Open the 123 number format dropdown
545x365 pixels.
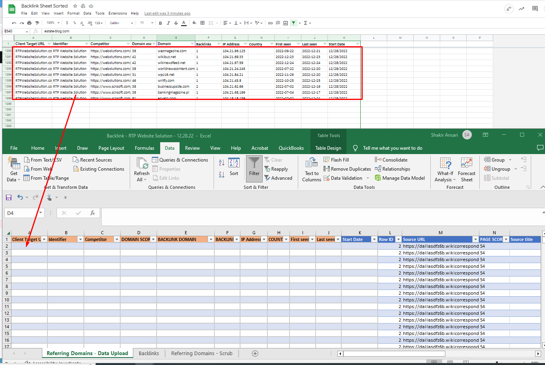pos(99,23)
